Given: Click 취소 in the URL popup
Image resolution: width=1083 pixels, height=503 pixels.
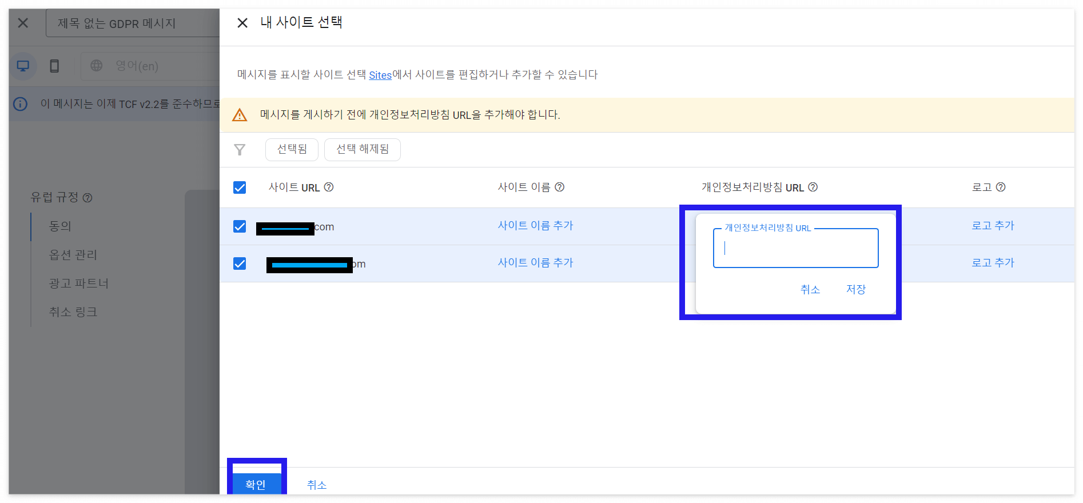Looking at the screenshot, I should coord(810,289).
